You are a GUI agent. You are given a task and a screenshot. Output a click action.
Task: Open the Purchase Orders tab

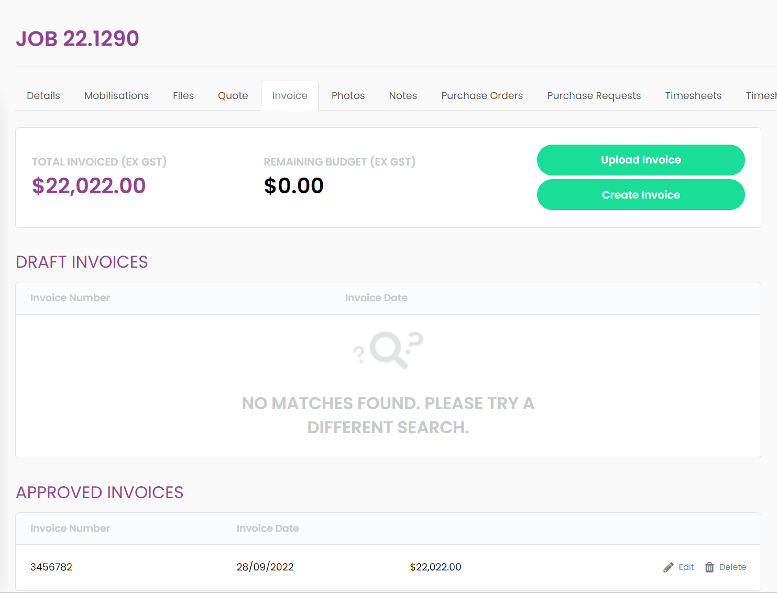[x=482, y=95]
